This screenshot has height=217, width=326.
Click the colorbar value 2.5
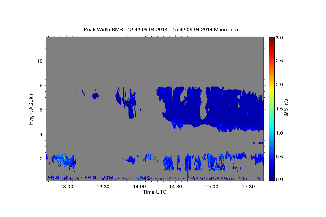(280, 61)
